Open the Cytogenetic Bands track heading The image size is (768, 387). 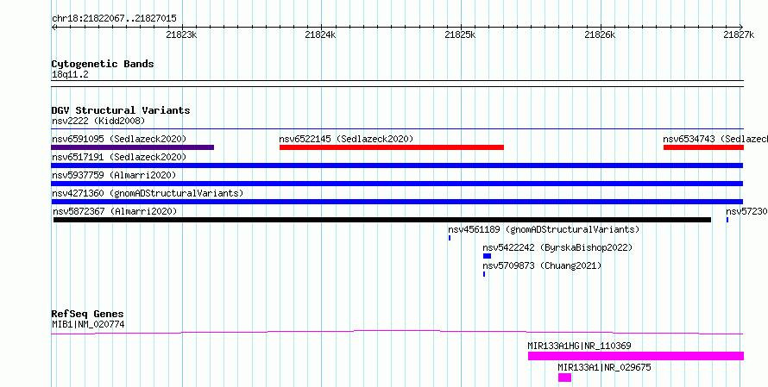point(103,64)
